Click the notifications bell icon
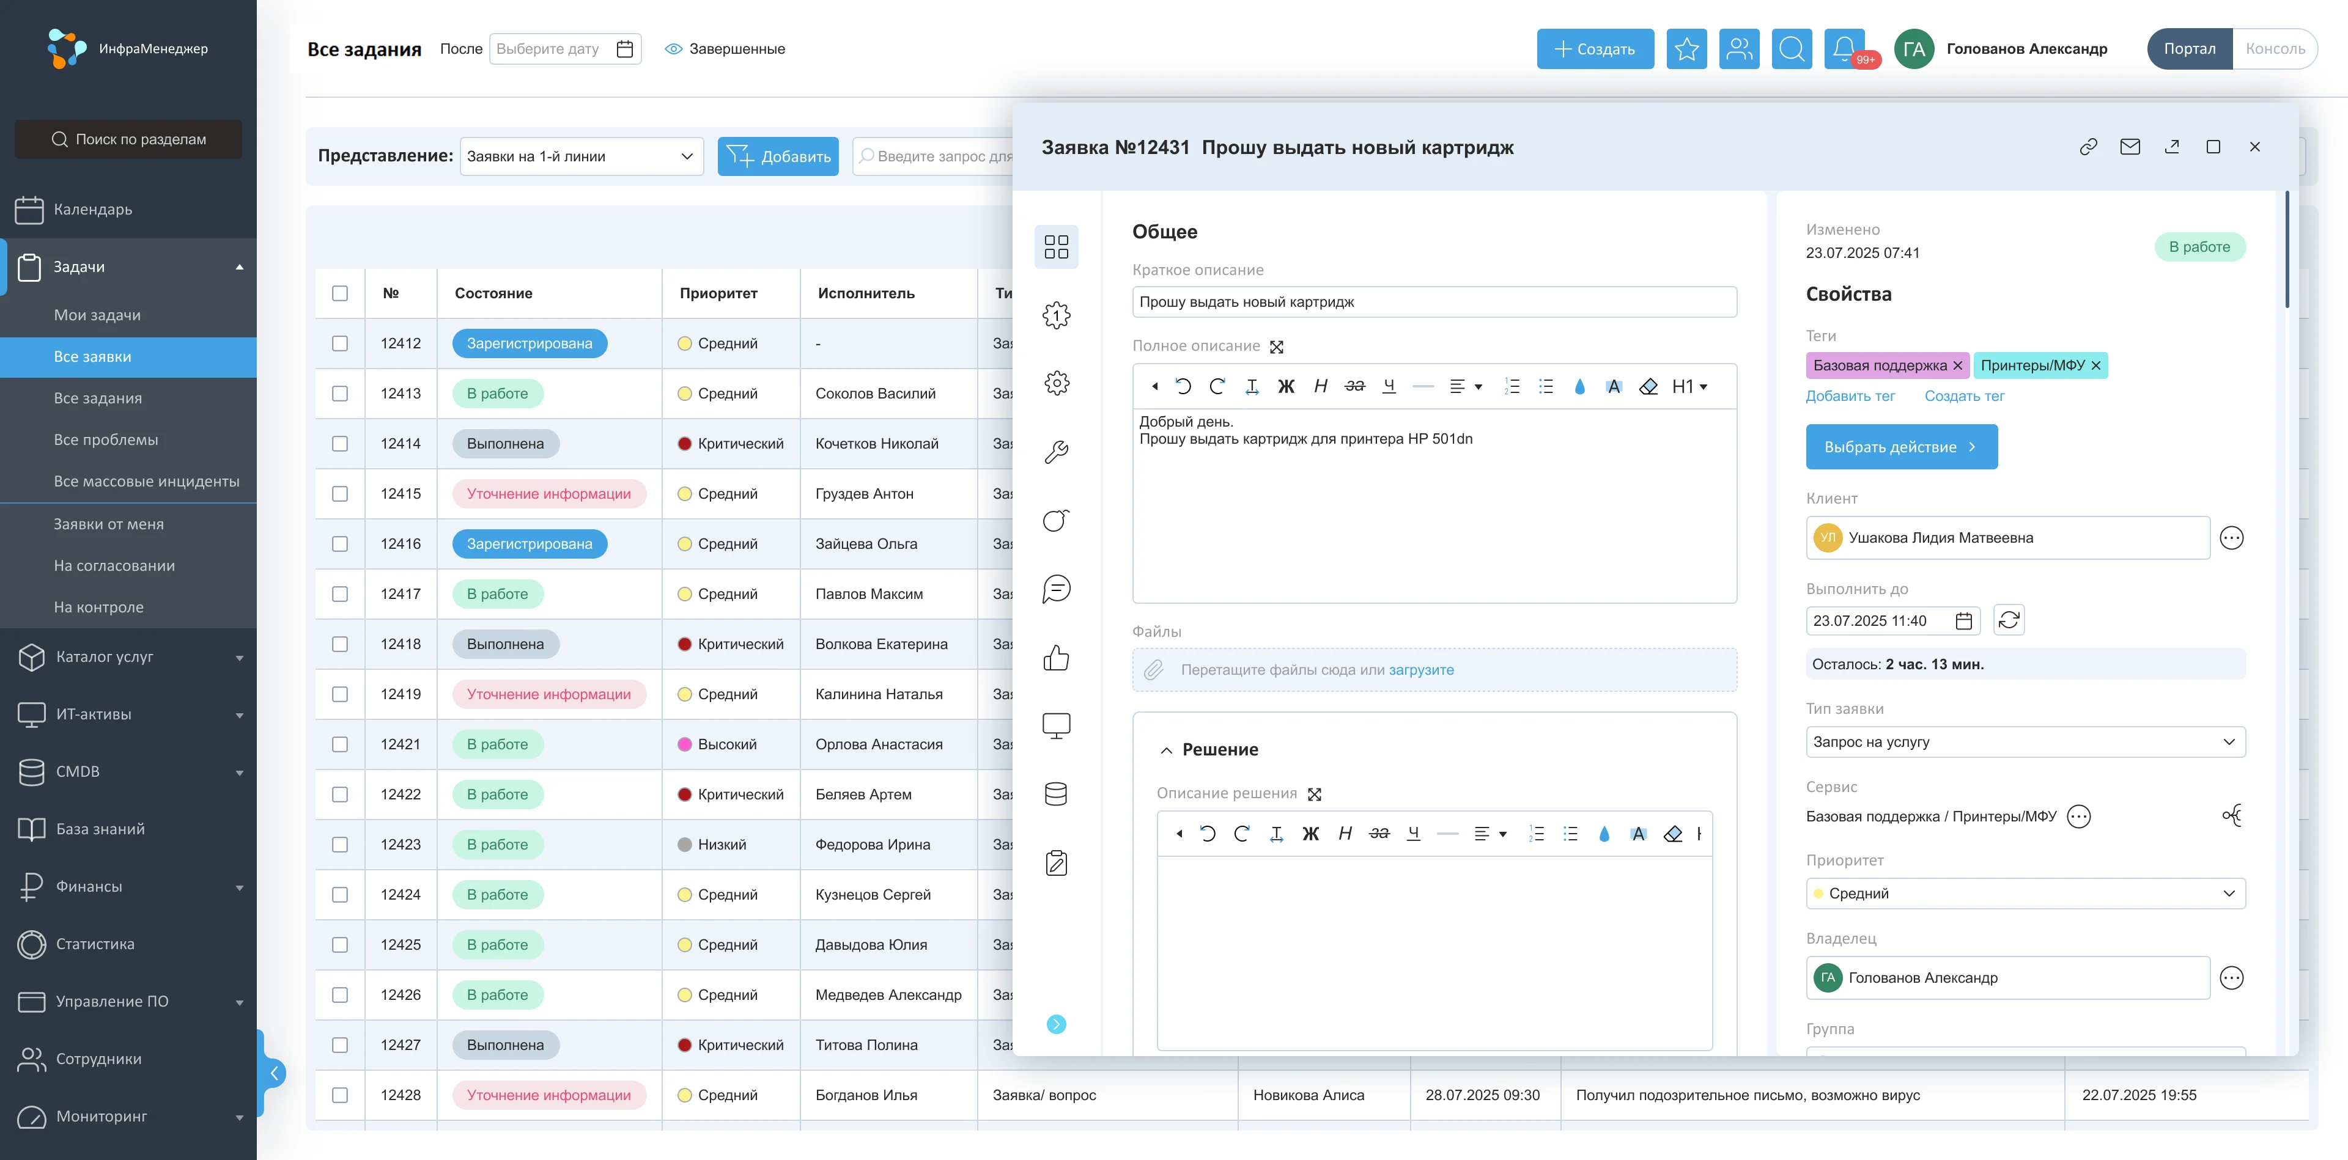2348x1160 pixels. 1843,48
